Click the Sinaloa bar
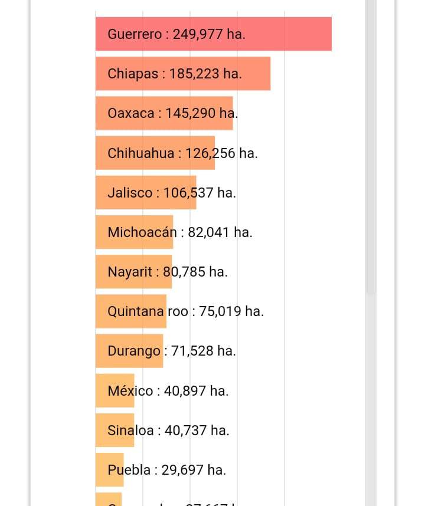This screenshot has height=506, width=425. tap(115, 430)
